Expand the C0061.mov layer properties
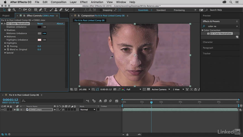 pos(15,110)
